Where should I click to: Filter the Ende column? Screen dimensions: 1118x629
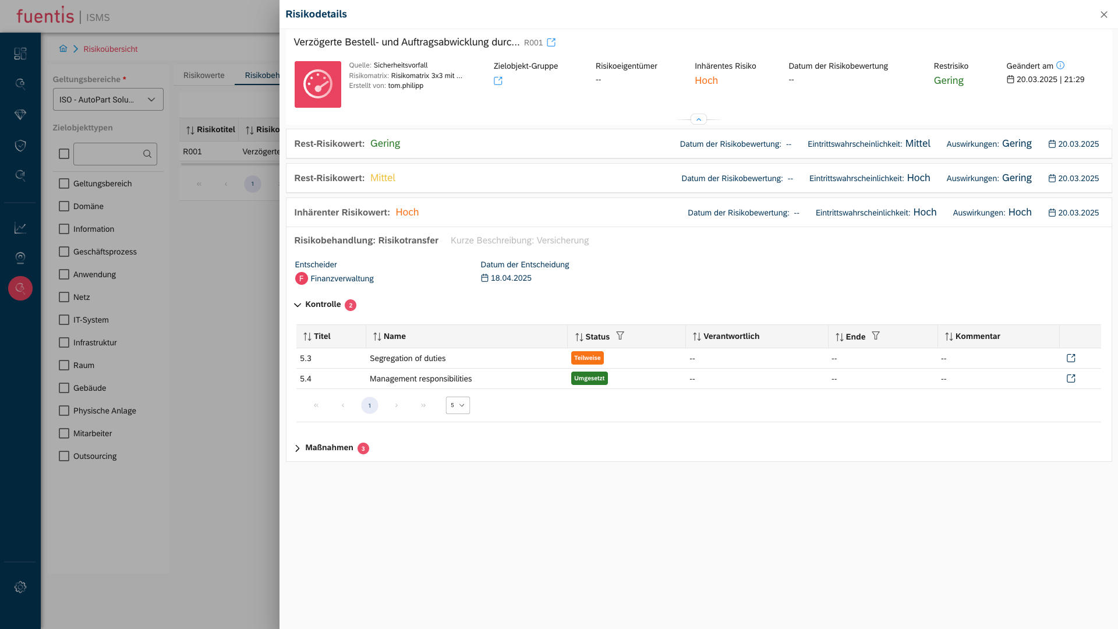pos(875,336)
